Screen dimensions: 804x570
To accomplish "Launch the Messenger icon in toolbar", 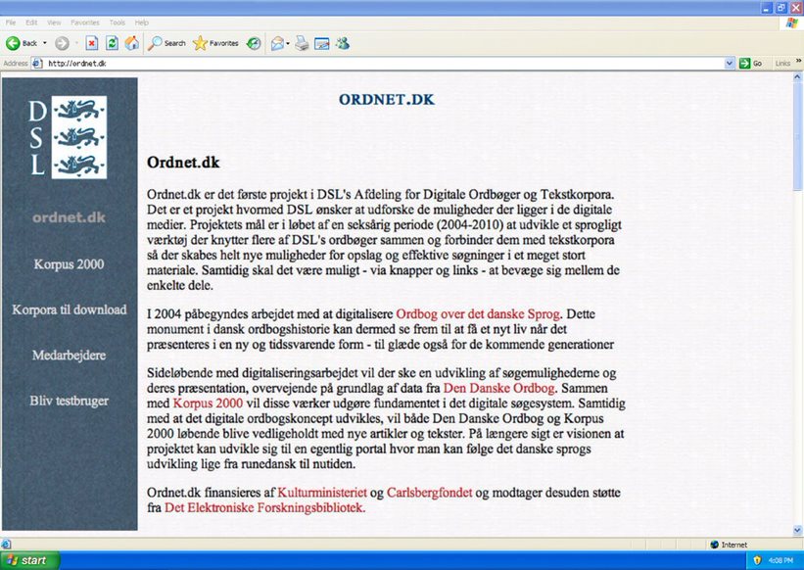I will pos(343,43).
